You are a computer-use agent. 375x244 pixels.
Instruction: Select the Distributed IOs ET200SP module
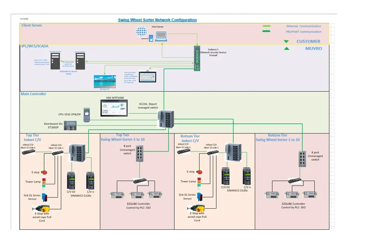click(70, 125)
